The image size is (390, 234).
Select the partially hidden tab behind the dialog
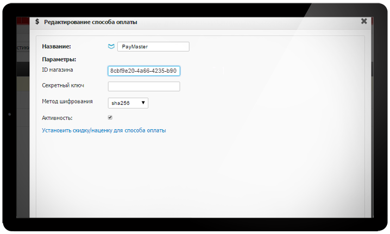tap(22, 48)
